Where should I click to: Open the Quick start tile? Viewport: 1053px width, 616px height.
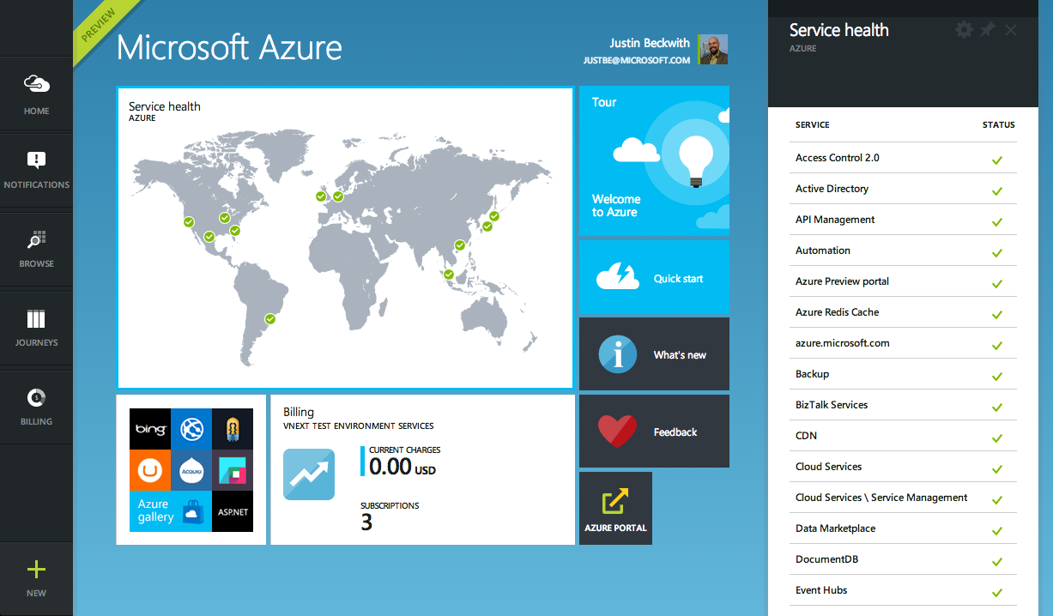[x=654, y=277]
